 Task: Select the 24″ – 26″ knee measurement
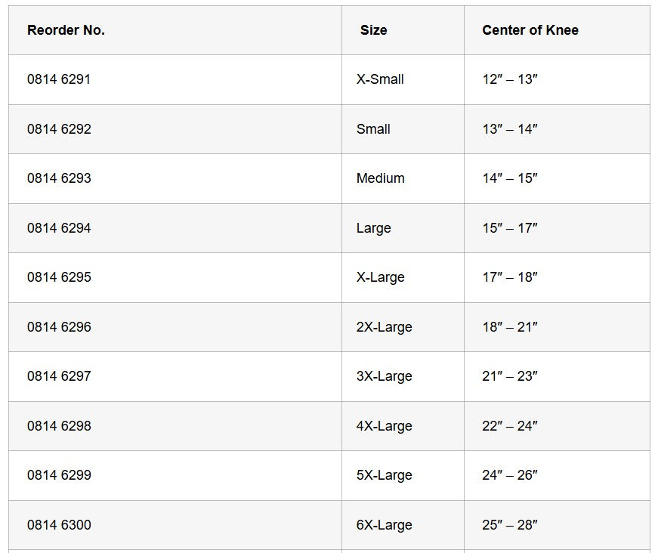pos(510,475)
